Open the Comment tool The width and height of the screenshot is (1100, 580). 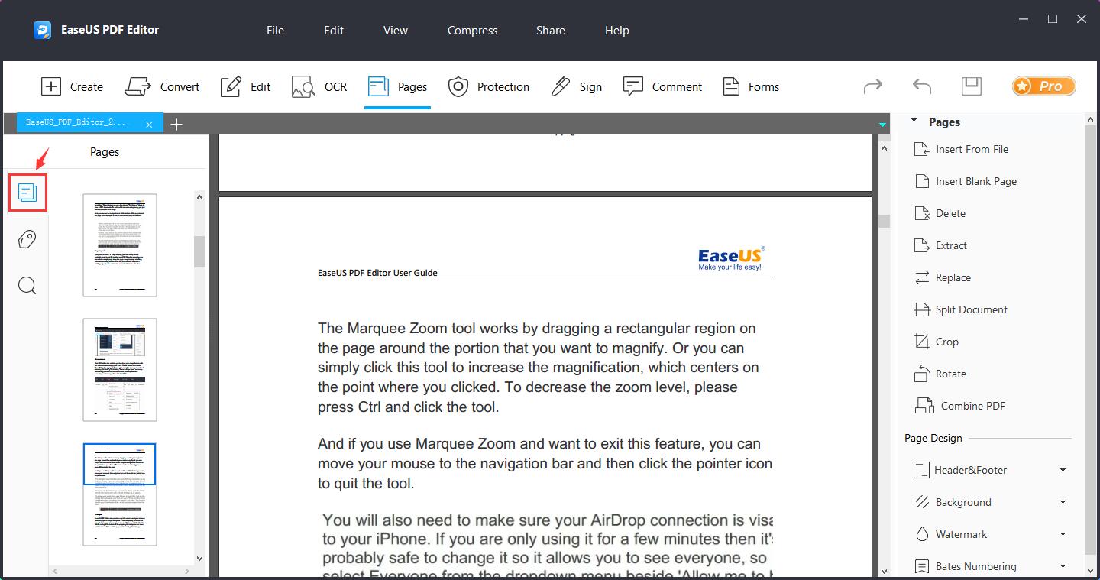click(662, 86)
